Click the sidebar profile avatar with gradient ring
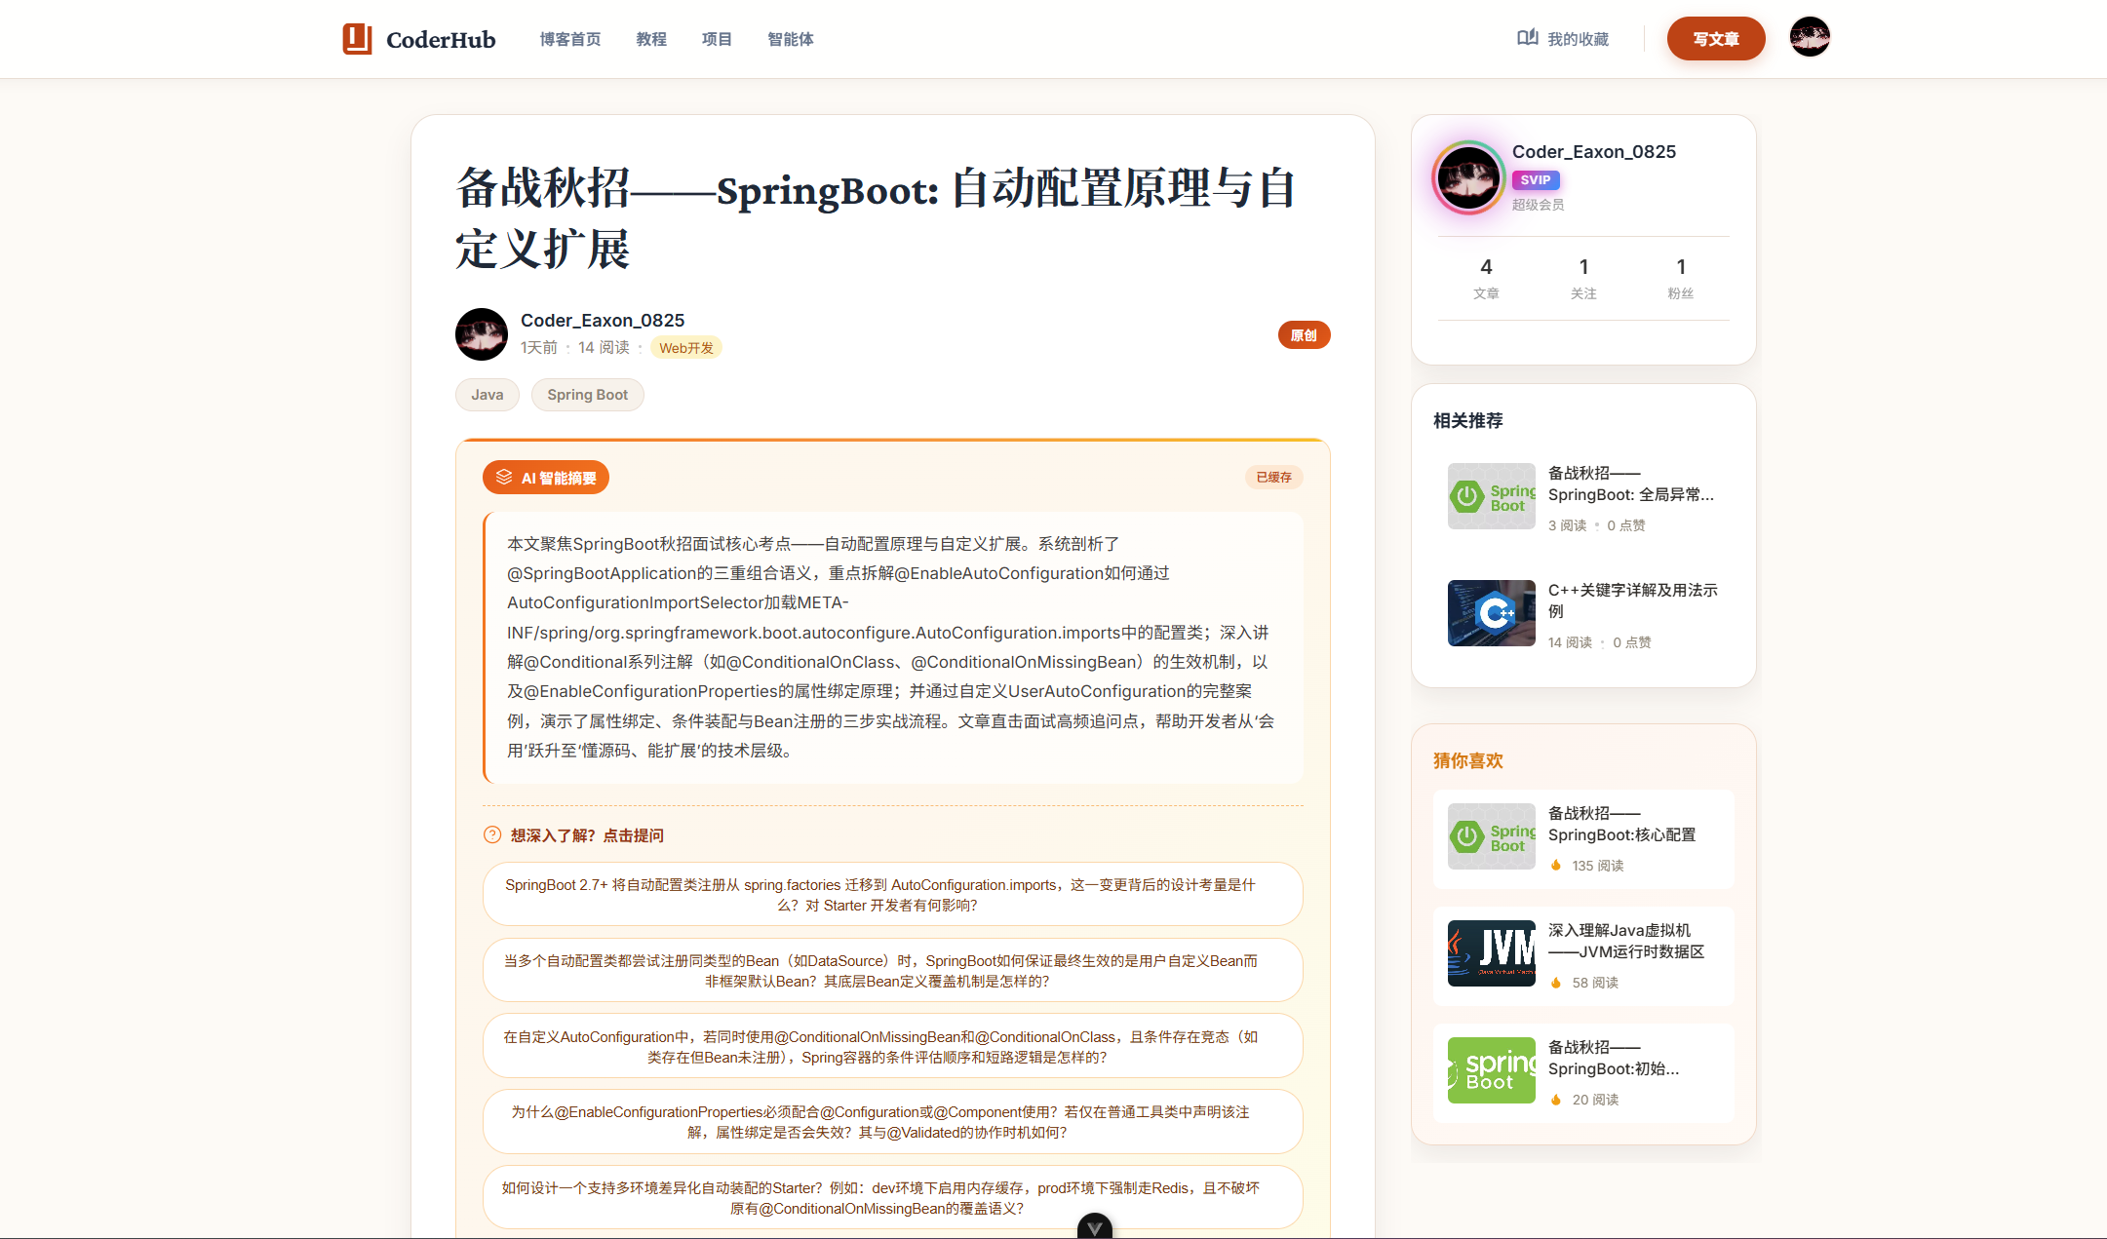The image size is (2107, 1239). [x=1467, y=177]
